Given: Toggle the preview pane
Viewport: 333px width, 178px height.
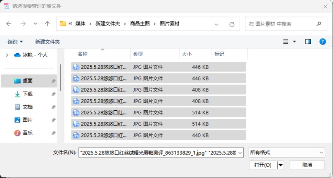Looking at the screenshot, I should [308, 42].
